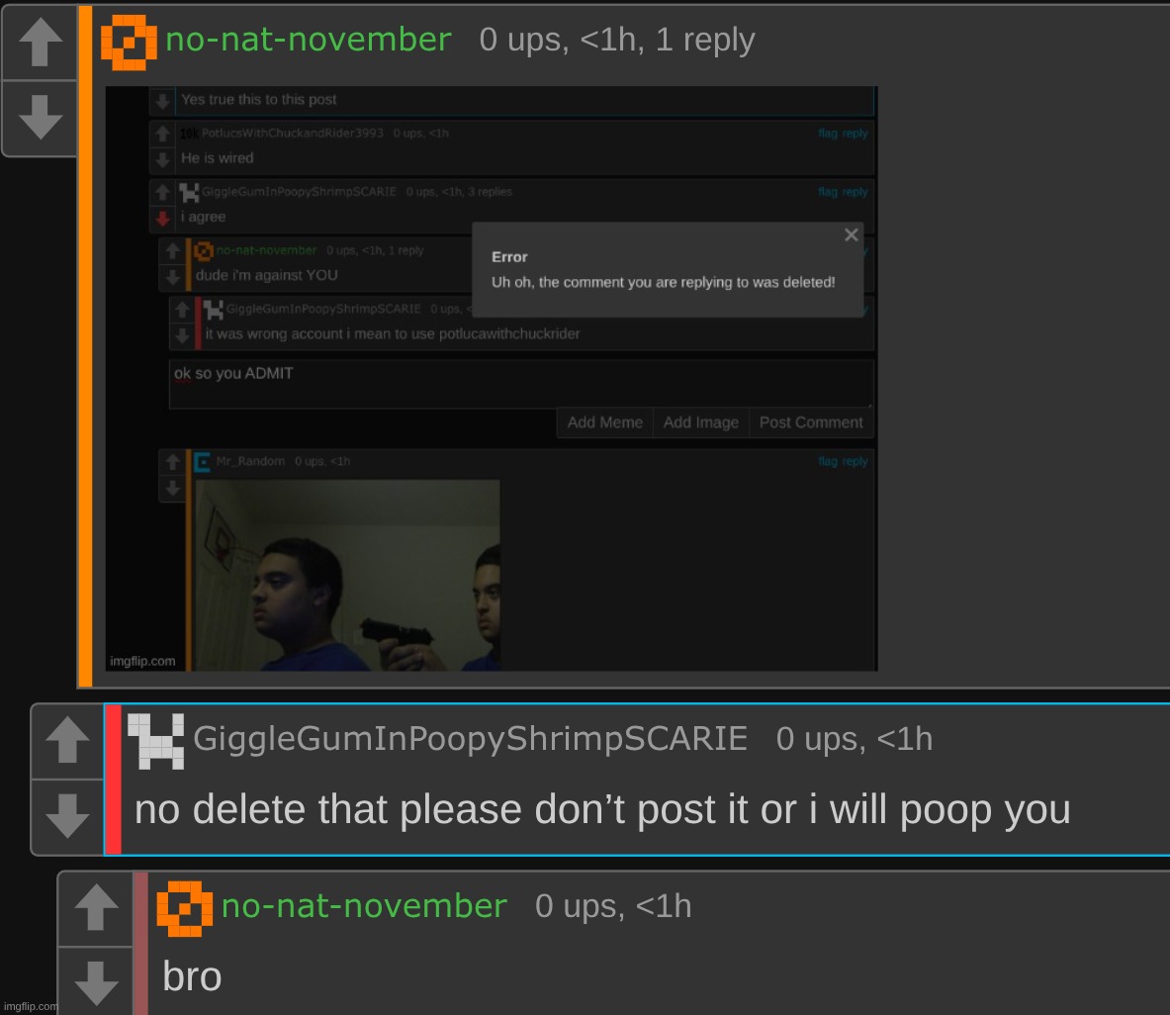Image resolution: width=1170 pixels, height=1015 pixels.
Task: Downvote GiggleGumInPoopyShrimpSCARIE's poop you comment
Action: [67, 816]
